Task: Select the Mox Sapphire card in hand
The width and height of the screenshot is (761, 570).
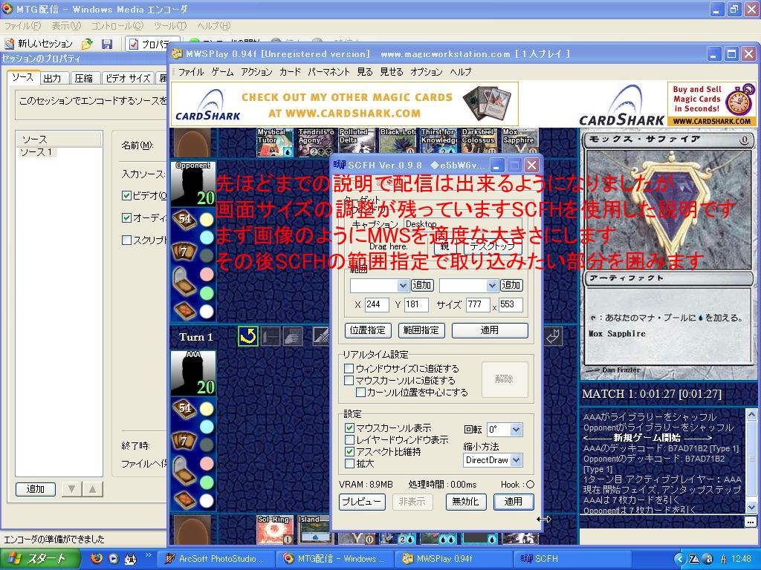Action: pyautogui.click(x=520, y=142)
